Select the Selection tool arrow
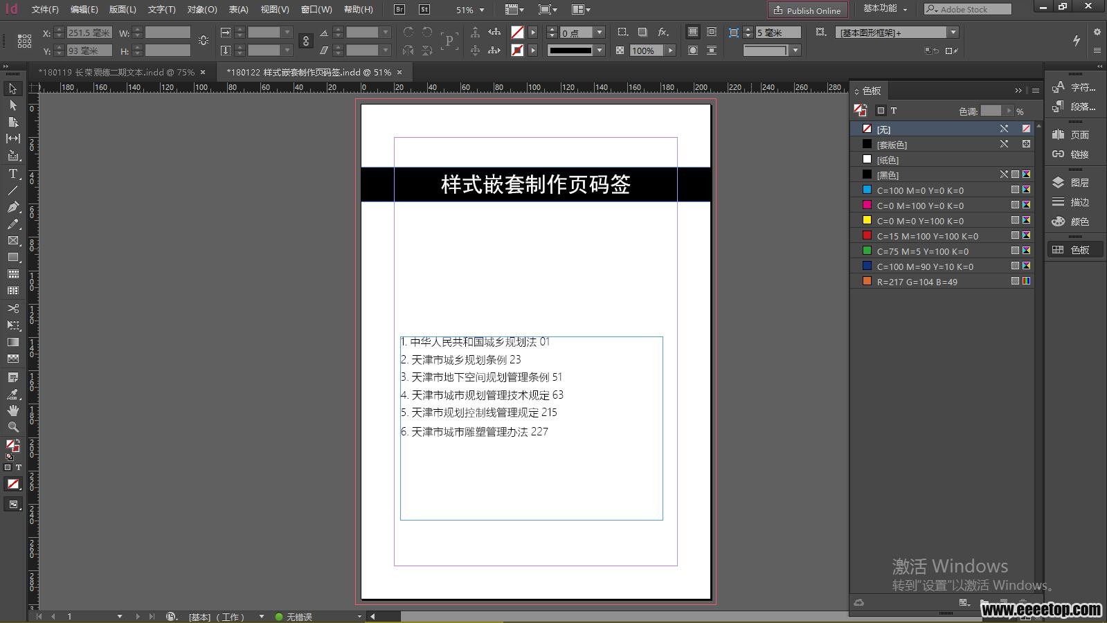 12,89
